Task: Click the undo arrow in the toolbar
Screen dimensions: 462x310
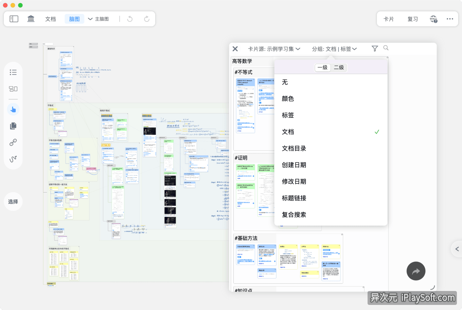Action: (130, 19)
